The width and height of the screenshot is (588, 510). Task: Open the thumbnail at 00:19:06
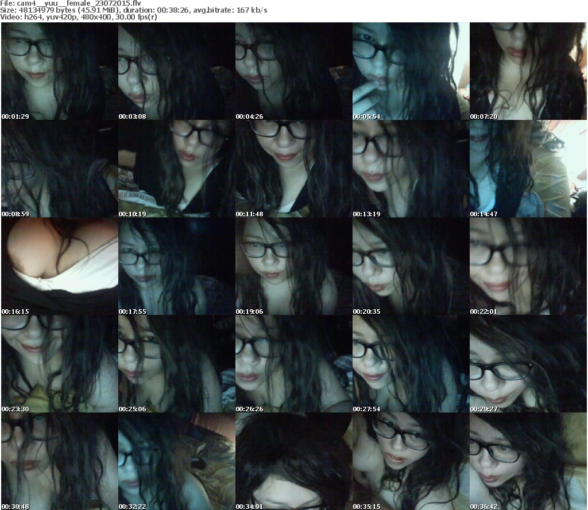[293, 266]
